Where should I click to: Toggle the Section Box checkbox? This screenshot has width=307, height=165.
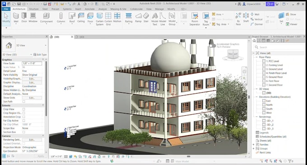pyautogui.click(x=23, y=132)
